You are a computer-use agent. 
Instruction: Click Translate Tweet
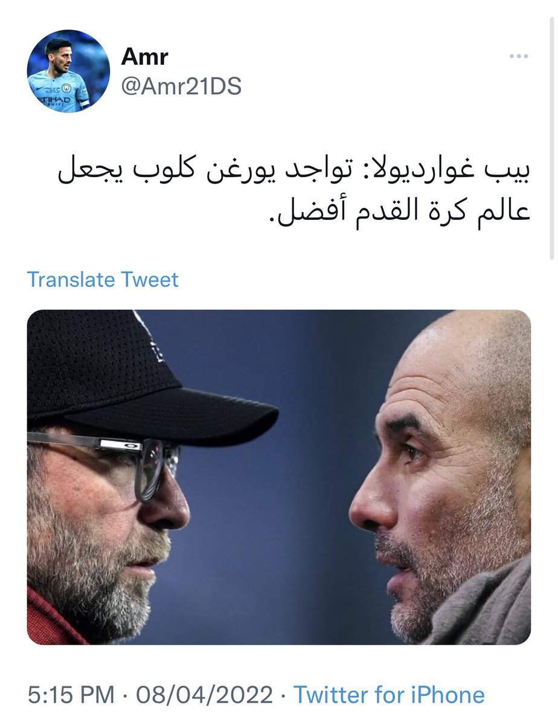103,280
